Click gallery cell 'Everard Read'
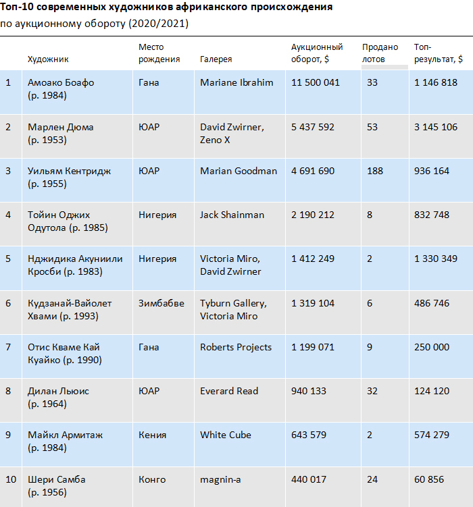 (229, 391)
